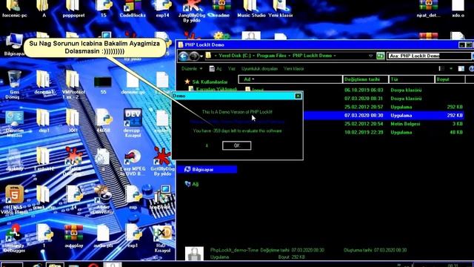Click 'Yaz' in explorer toolbar

click(232, 69)
